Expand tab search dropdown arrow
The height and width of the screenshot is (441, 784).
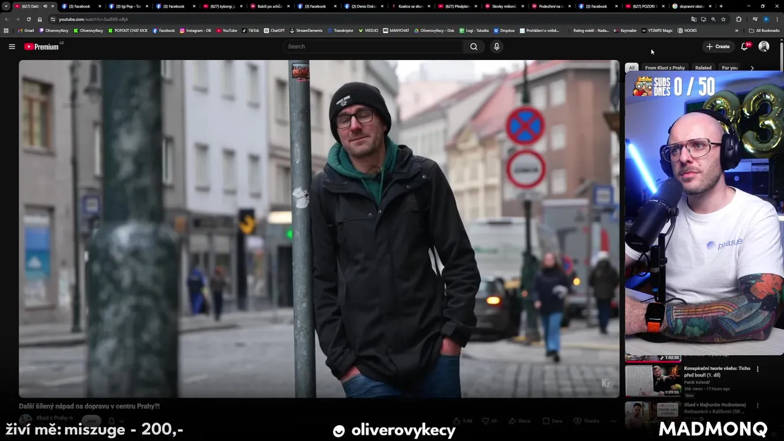click(6, 6)
